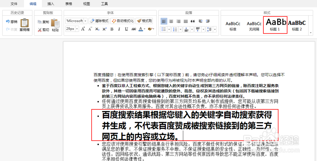Viewport: 317px width, 161px height.
Task: Click the paragraph starting 百度提醒您
Action: (x=189, y=78)
